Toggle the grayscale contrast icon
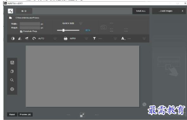 [13, 38]
